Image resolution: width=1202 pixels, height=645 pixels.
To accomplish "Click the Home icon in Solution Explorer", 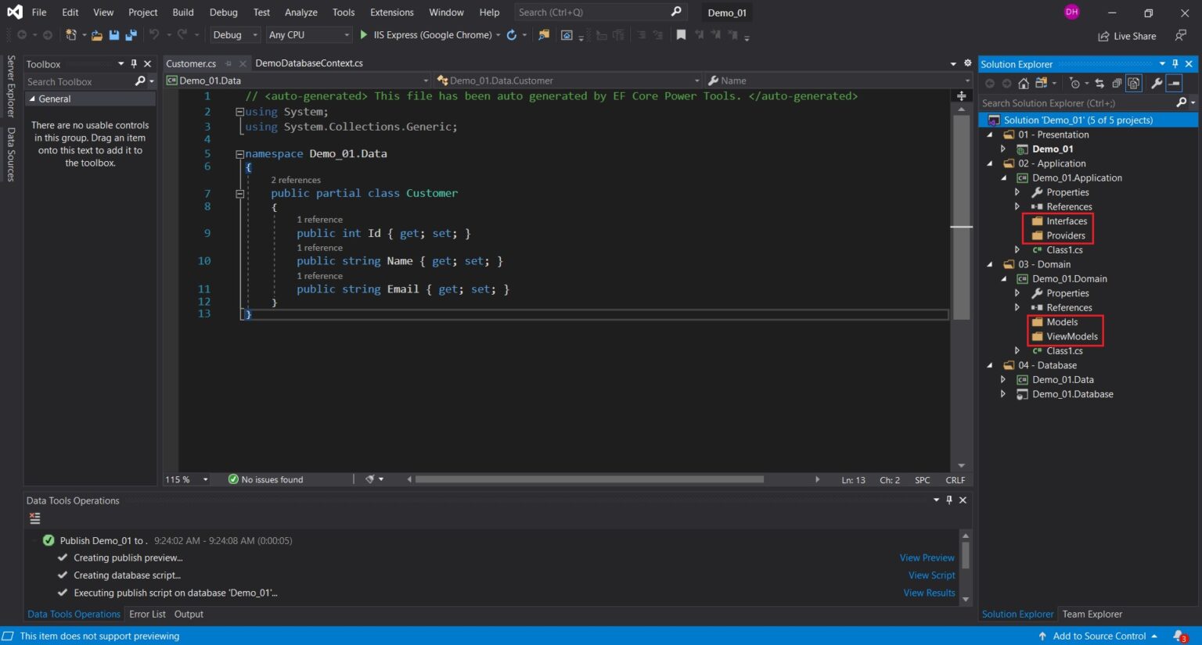I will coord(1024,84).
